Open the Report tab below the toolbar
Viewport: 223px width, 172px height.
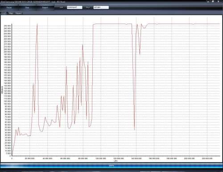click(19, 13)
